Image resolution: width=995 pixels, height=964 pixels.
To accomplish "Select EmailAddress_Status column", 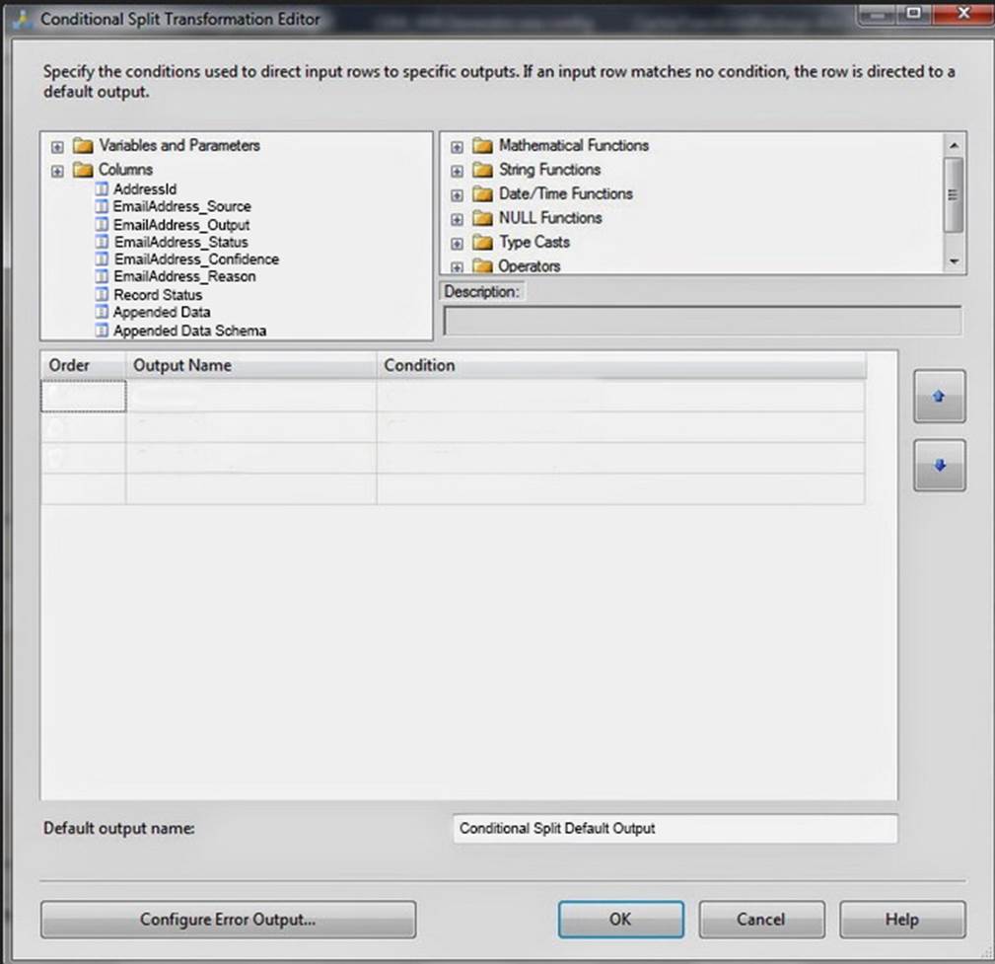I will pos(180,242).
